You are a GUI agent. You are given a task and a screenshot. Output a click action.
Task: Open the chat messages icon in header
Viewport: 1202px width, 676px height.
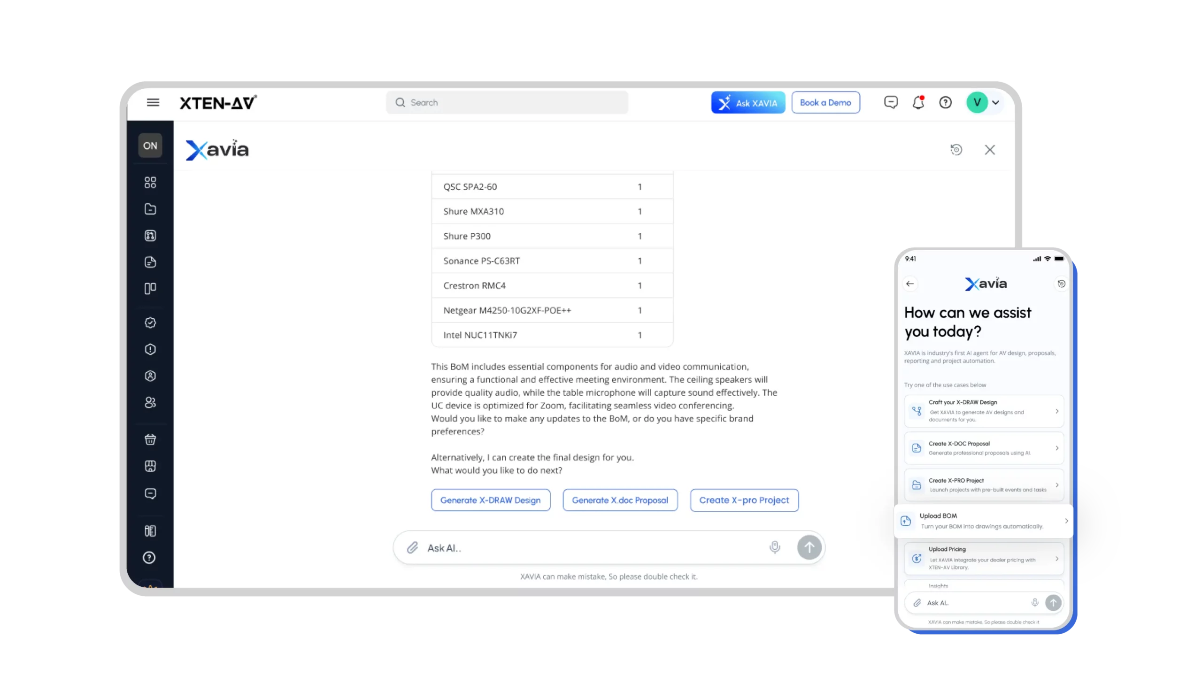click(890, 102)
